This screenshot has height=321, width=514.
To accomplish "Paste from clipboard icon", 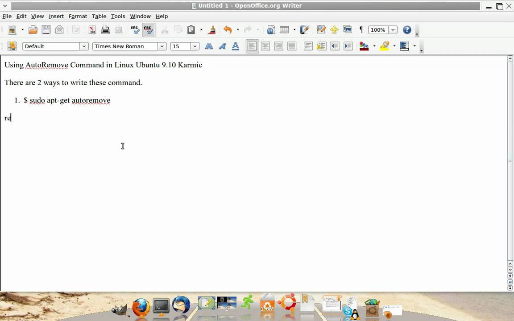I will [x=191, y=30].
